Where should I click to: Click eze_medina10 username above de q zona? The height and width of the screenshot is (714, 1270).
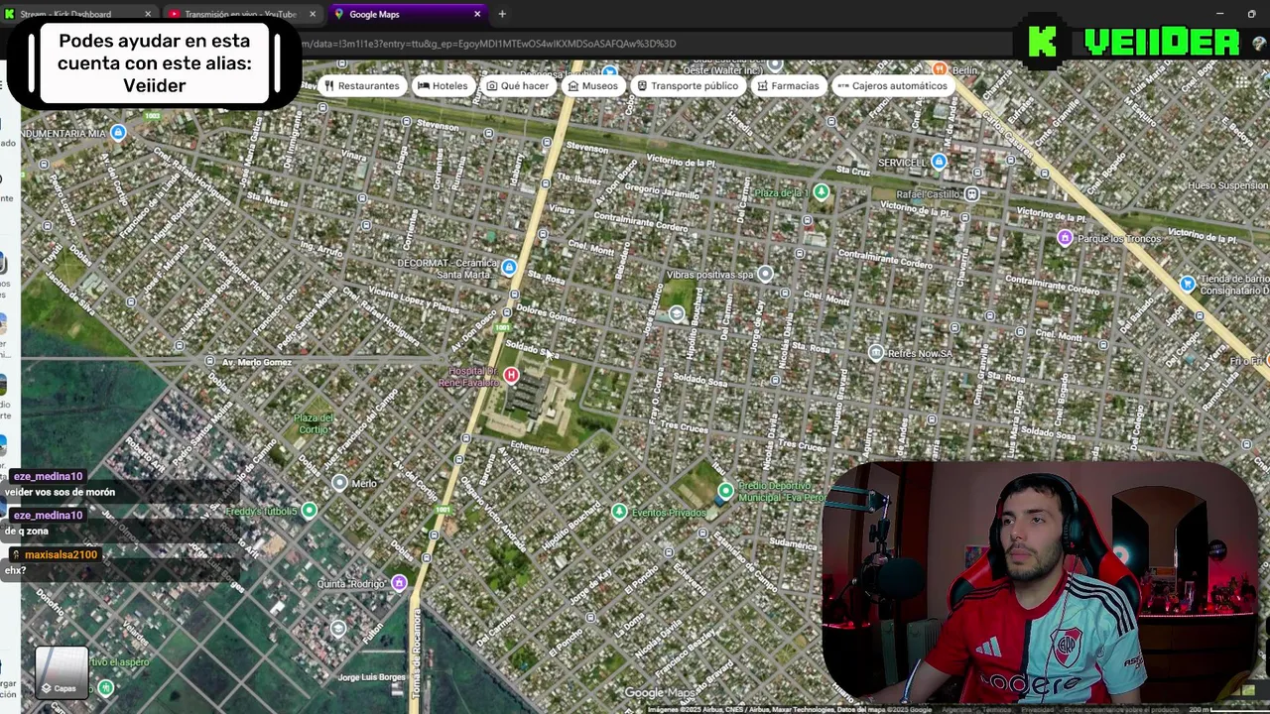pyautogui.click(x=48, y=516)
